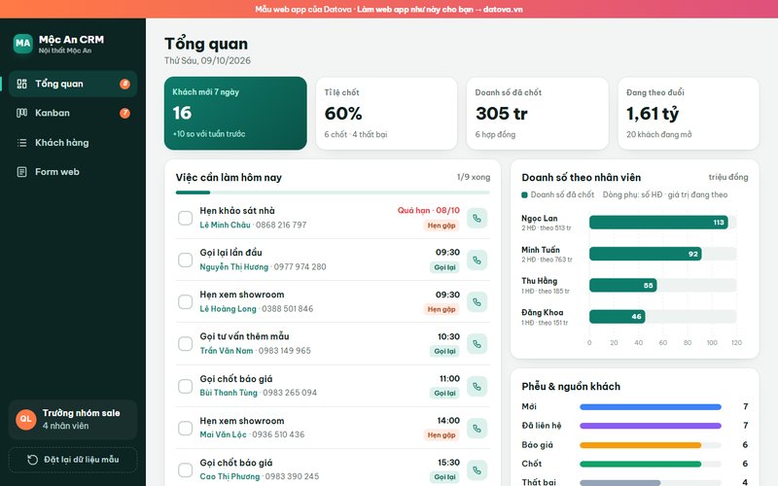Tick the 11:00 Gọi chốt báo giá checkbox for Bùi Thanh Tùng
The image size is (778, 486).
(x=186, y=386)
